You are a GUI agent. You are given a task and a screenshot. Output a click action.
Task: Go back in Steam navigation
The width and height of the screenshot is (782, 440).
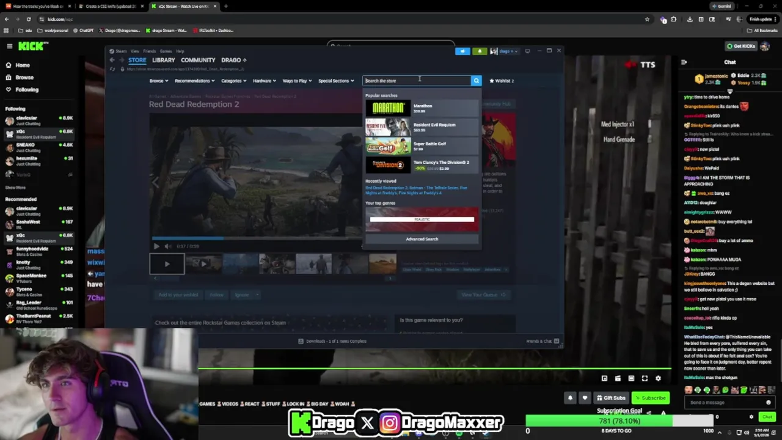[112, 60]
